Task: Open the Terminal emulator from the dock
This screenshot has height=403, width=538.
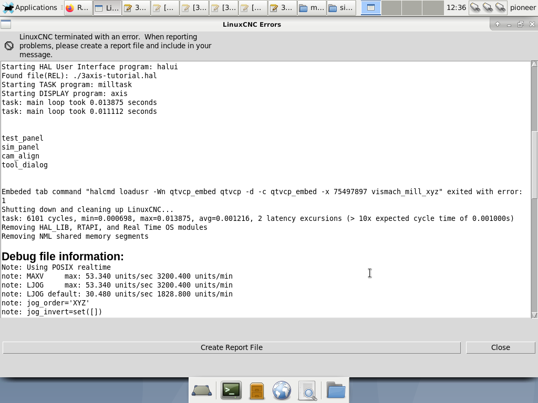Action: tap(231, 390)
